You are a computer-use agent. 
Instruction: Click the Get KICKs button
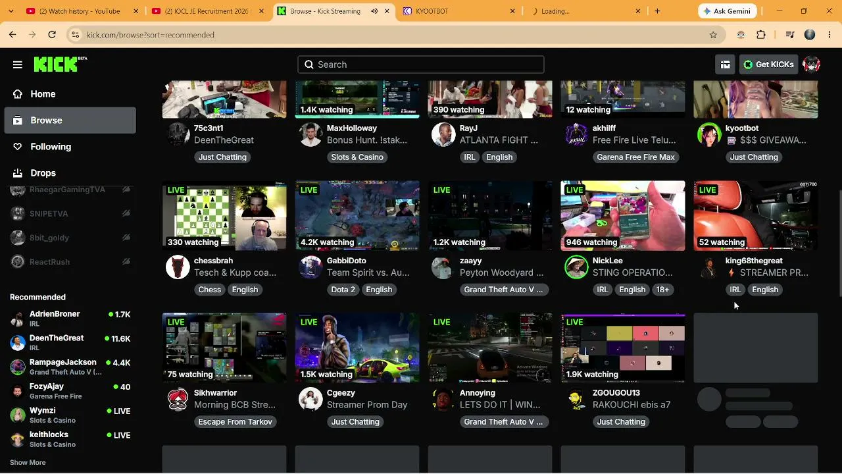768,65
